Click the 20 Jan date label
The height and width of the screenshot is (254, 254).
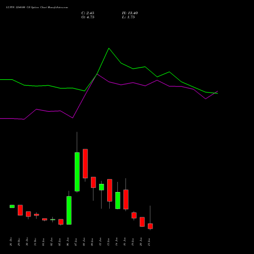(x=141, y=242)
